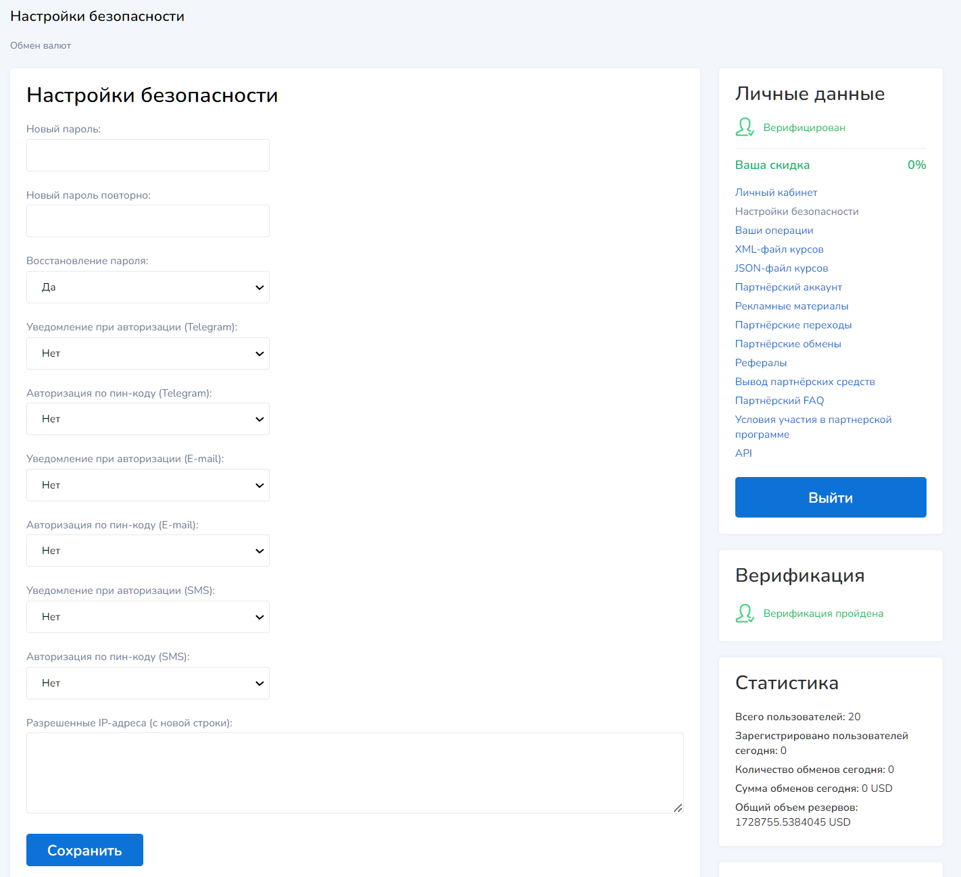The image size is (961, 877).
Task: Focus the Новый пароль повторно field
Action: [147, 221]
